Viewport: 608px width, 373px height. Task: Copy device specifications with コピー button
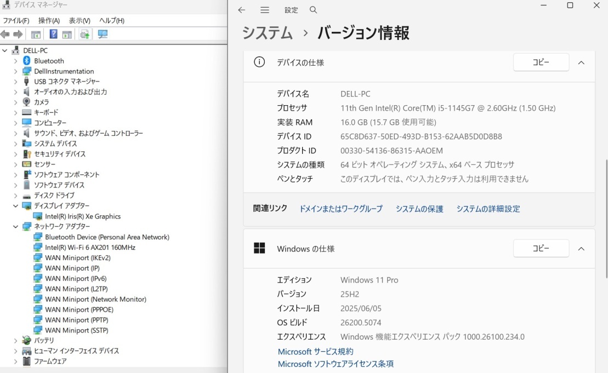pyautogui.click(x=541, y=62)
